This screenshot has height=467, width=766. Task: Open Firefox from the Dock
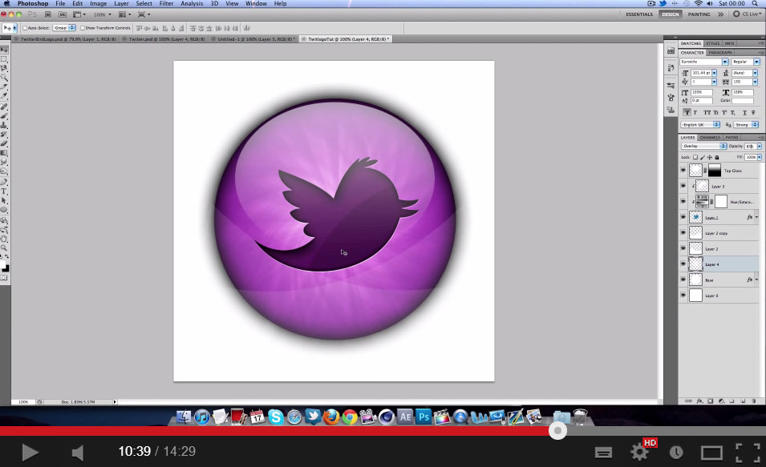[x=330, y=417]
